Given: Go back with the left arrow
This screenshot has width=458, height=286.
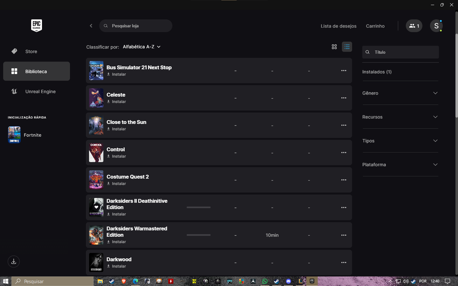Looking at the screenshot, I should click(x=91, y=26).
